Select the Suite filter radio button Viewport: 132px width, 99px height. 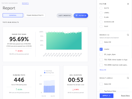101,8
